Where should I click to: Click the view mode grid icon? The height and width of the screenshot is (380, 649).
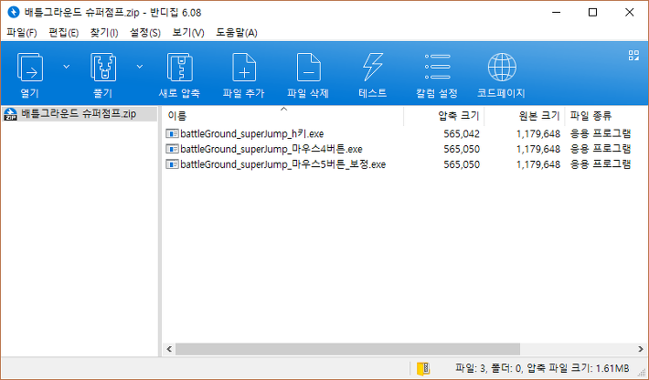633,56
